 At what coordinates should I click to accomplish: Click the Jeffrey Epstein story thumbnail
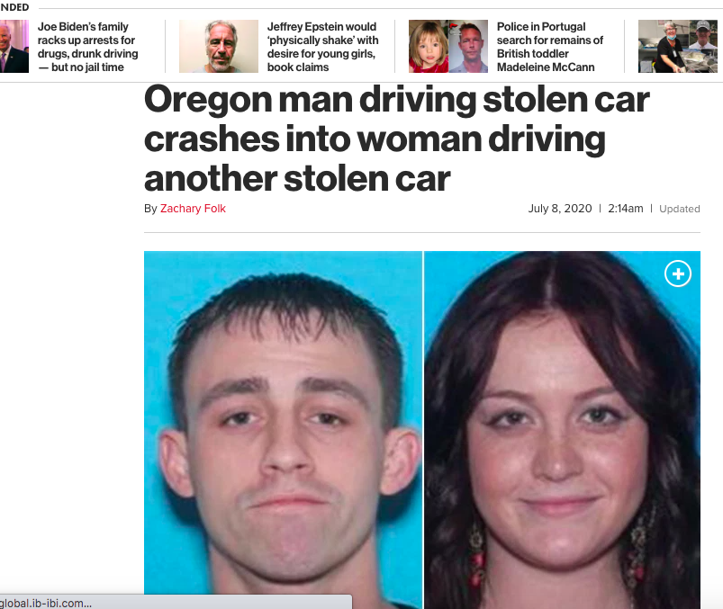(219, 46)
